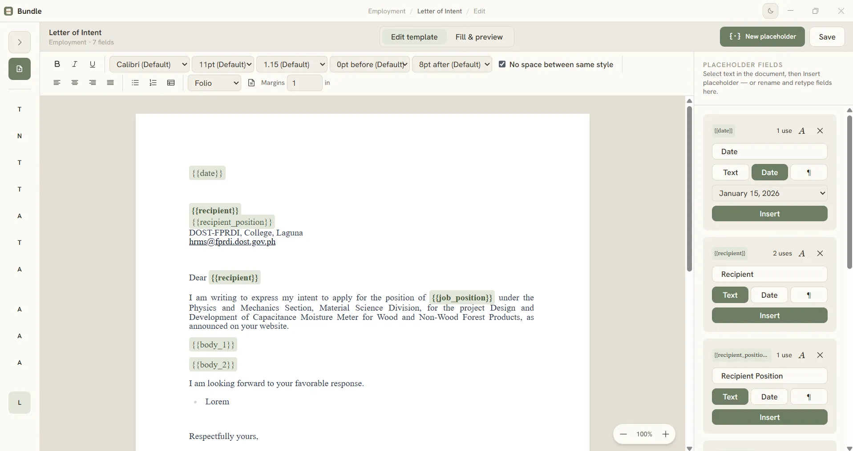Justify the paragraph text

pyautogui.click(x=110, y=83)
